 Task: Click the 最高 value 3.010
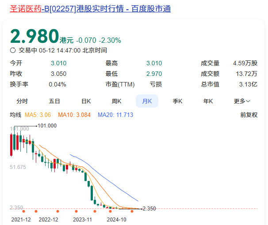coord(154,63)
